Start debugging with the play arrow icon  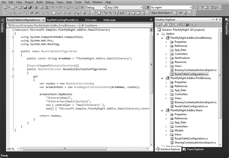point(82,7)
